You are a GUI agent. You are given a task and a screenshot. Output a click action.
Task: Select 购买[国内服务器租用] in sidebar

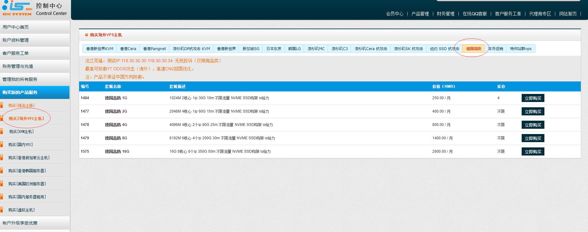(x=27, y=197)
